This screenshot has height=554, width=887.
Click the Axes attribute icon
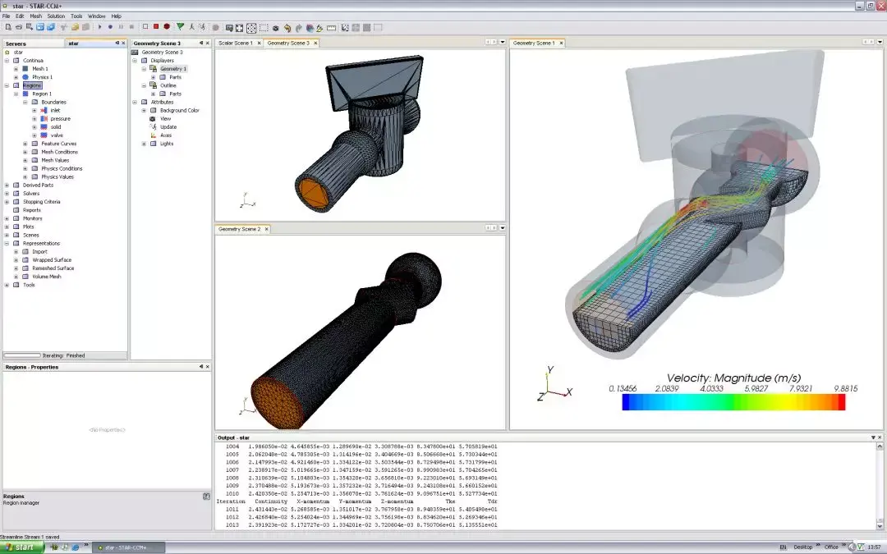(x=153, y=135)
